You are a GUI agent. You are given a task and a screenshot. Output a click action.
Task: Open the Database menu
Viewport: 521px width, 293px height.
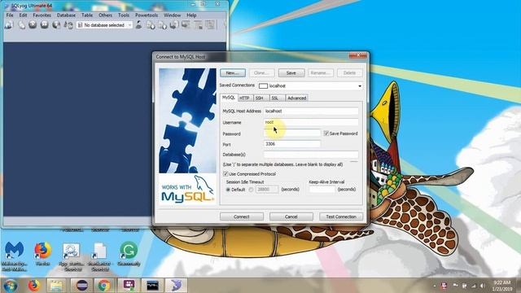pos(66,15)
